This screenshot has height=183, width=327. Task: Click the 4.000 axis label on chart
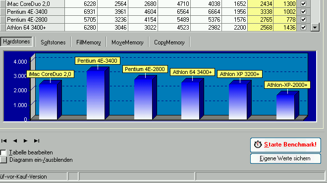pyautogui.click(x=20, y=62)
